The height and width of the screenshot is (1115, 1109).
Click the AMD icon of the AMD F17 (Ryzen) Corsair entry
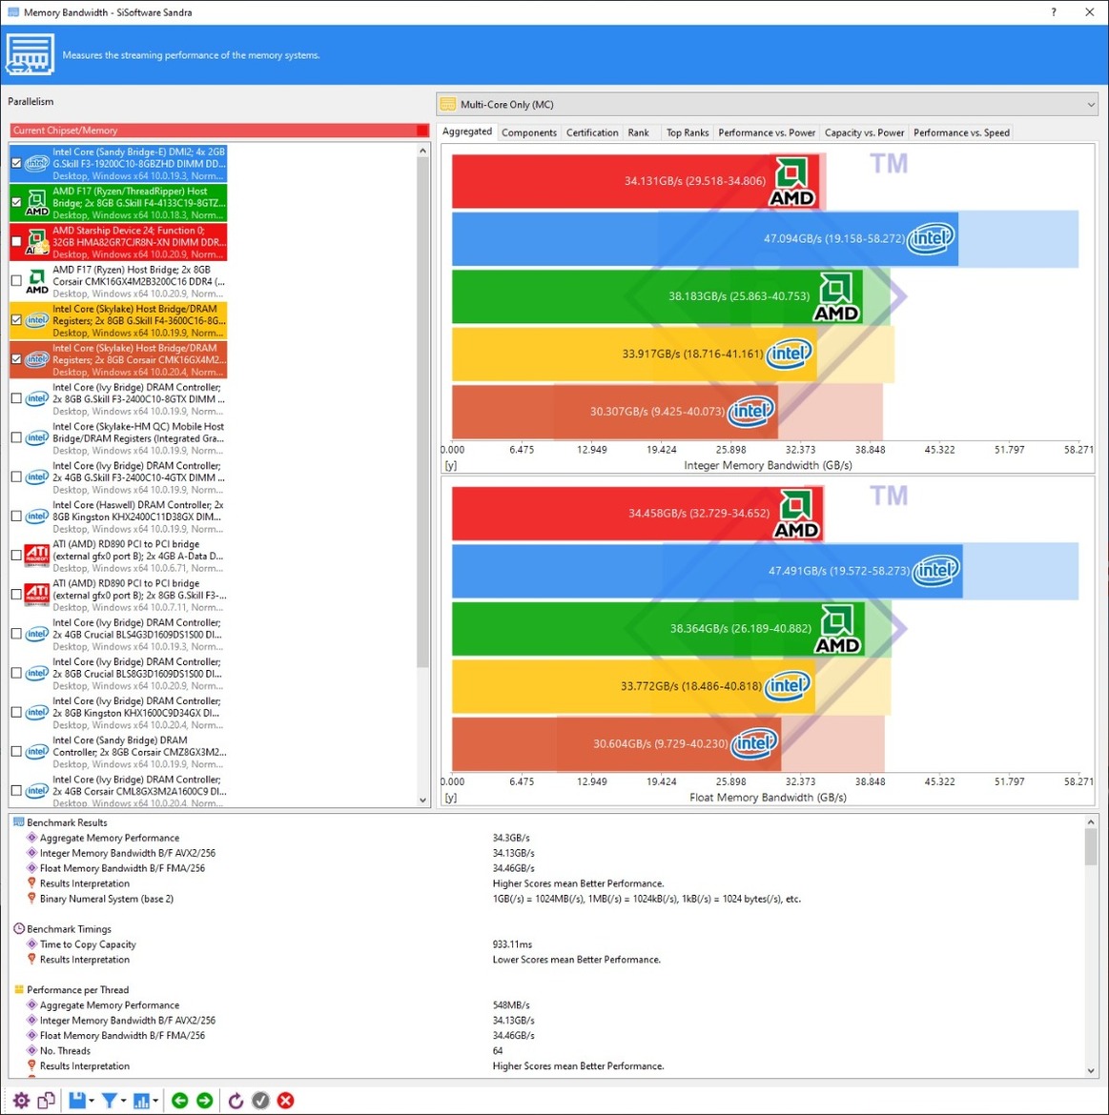(x=37, y=281)
